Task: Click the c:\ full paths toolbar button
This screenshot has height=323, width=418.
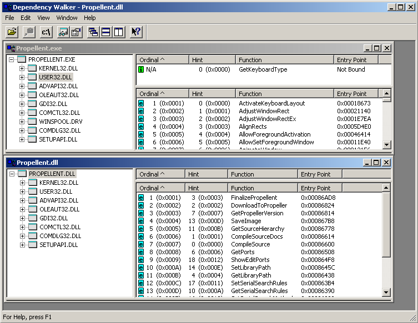Action: coord(46,32)
